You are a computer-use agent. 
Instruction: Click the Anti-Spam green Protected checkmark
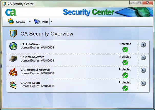[x=125, y=88]
